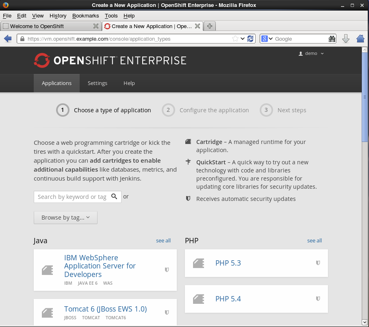Open Help in OpenShift navigation bar
Image resolution: width=369 pixels, height=327 pixels.
(129, 83)
